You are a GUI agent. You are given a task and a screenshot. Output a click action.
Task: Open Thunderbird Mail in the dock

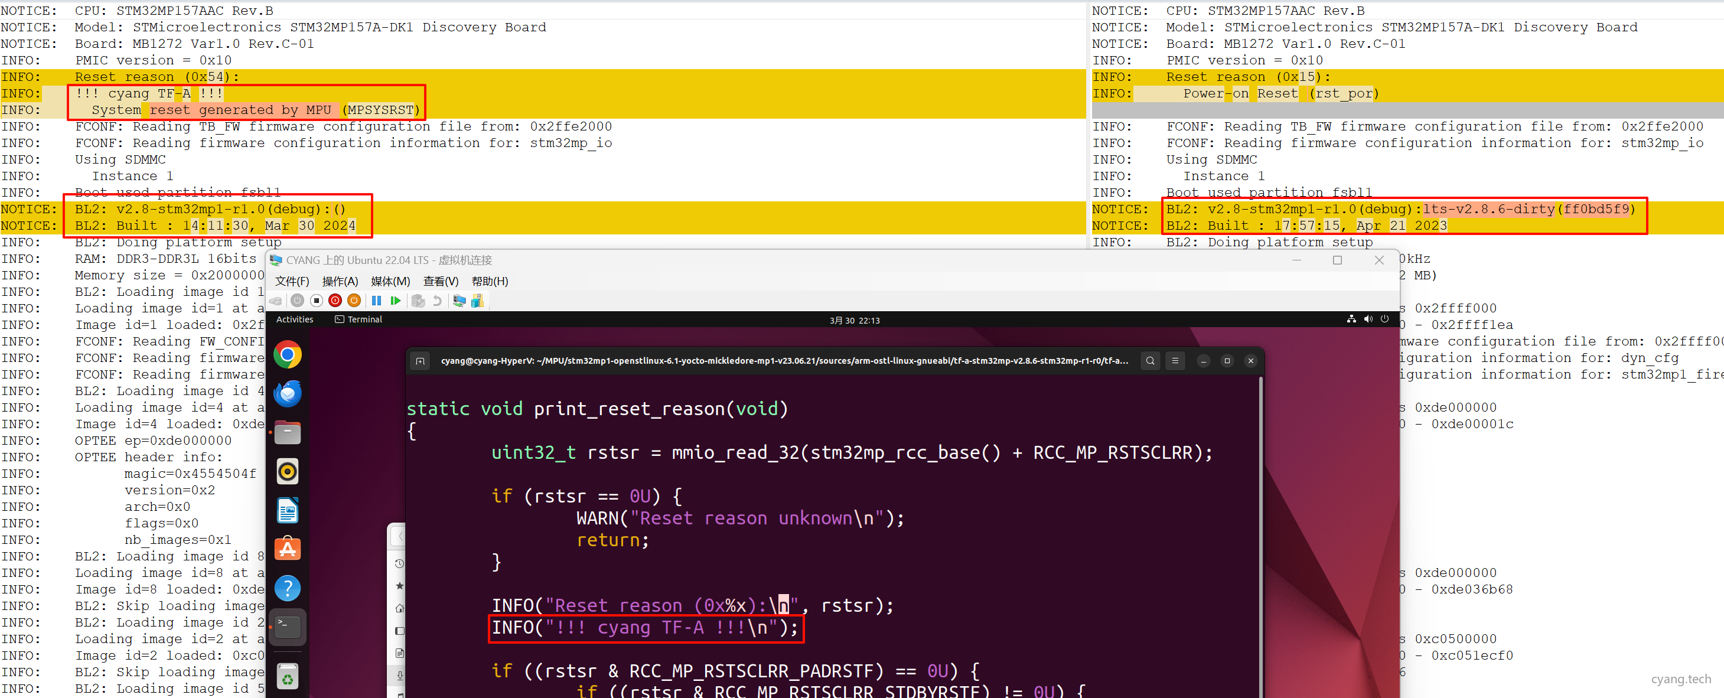pos(288,393)
